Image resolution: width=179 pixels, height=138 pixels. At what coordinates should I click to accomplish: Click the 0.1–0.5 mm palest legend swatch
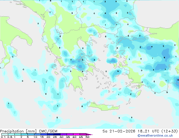click(x=5, y=134)
